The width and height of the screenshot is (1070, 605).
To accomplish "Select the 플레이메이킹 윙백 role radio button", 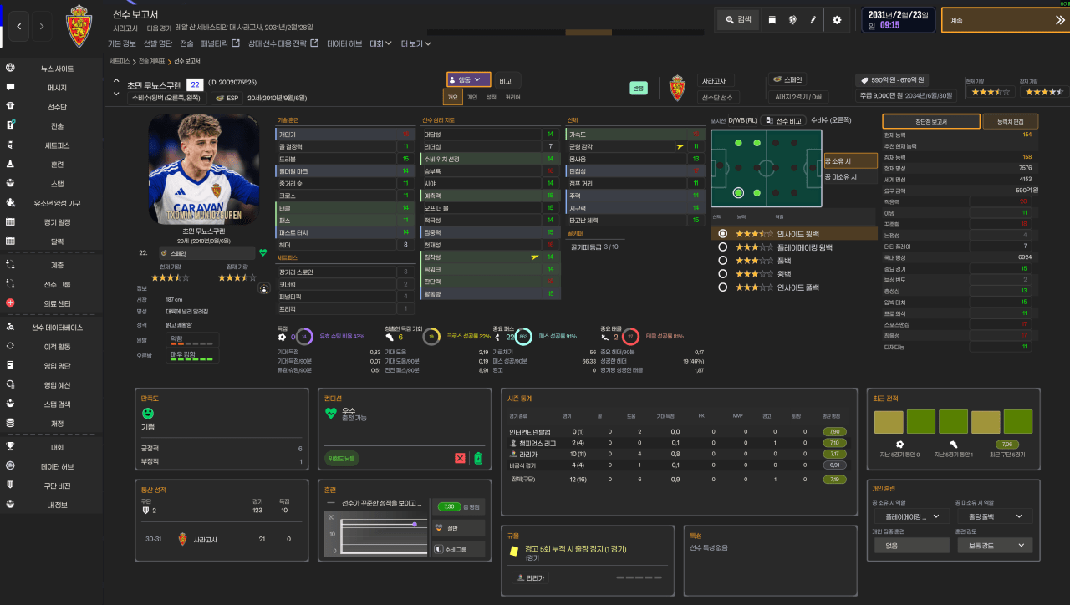I will tap(722, 247).
